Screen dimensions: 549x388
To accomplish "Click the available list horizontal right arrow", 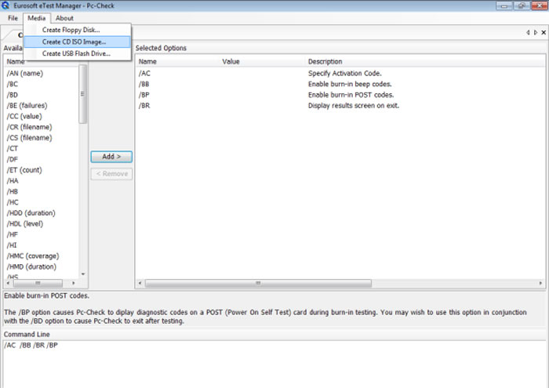I will [73, 283].
